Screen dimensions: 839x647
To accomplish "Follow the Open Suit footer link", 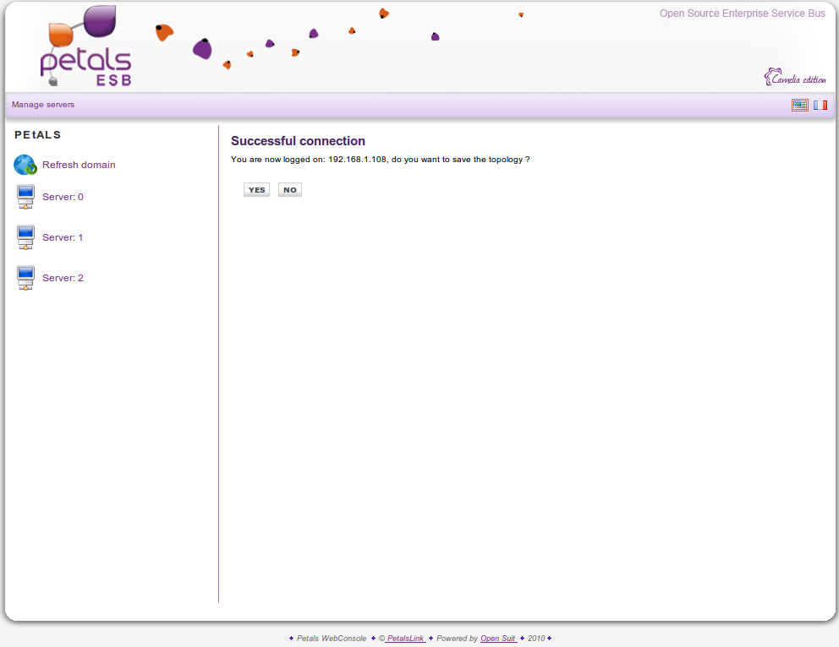I will [x=498, y=639].
